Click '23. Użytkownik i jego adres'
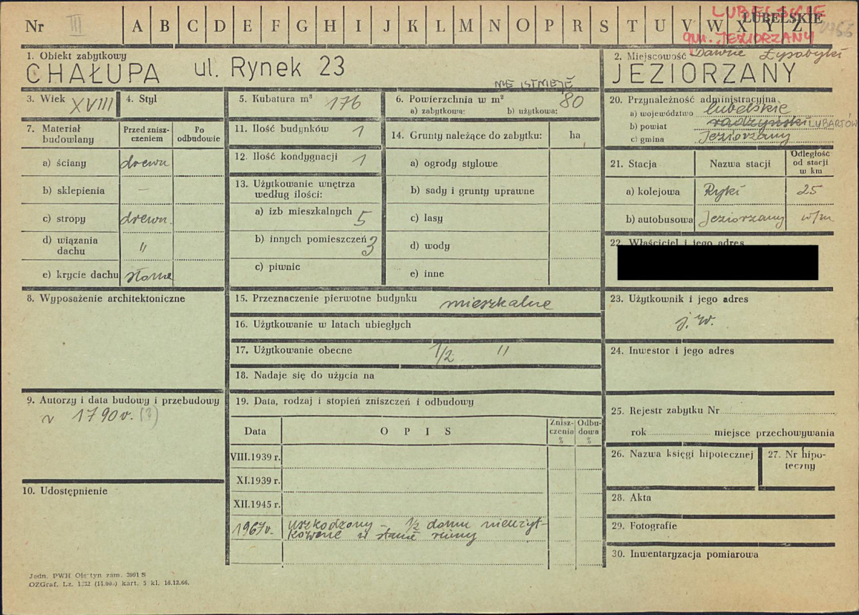Image resolution: width=859 pixels, height=615 pixels. point(679,299)
